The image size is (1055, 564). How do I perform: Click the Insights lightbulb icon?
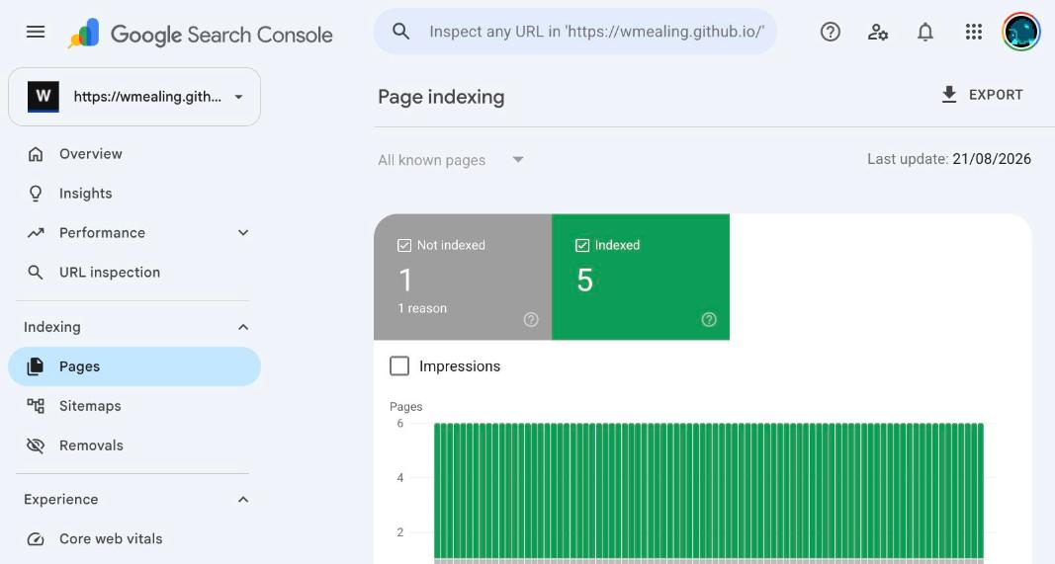coord(36,194)
